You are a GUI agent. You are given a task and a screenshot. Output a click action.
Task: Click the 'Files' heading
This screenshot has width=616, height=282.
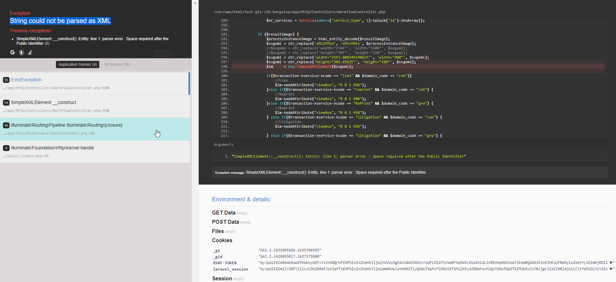tap(218, 231)
